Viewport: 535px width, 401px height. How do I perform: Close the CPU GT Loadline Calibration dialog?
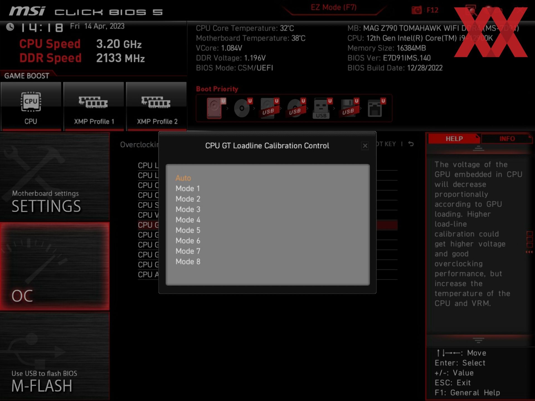pos(365,146)
